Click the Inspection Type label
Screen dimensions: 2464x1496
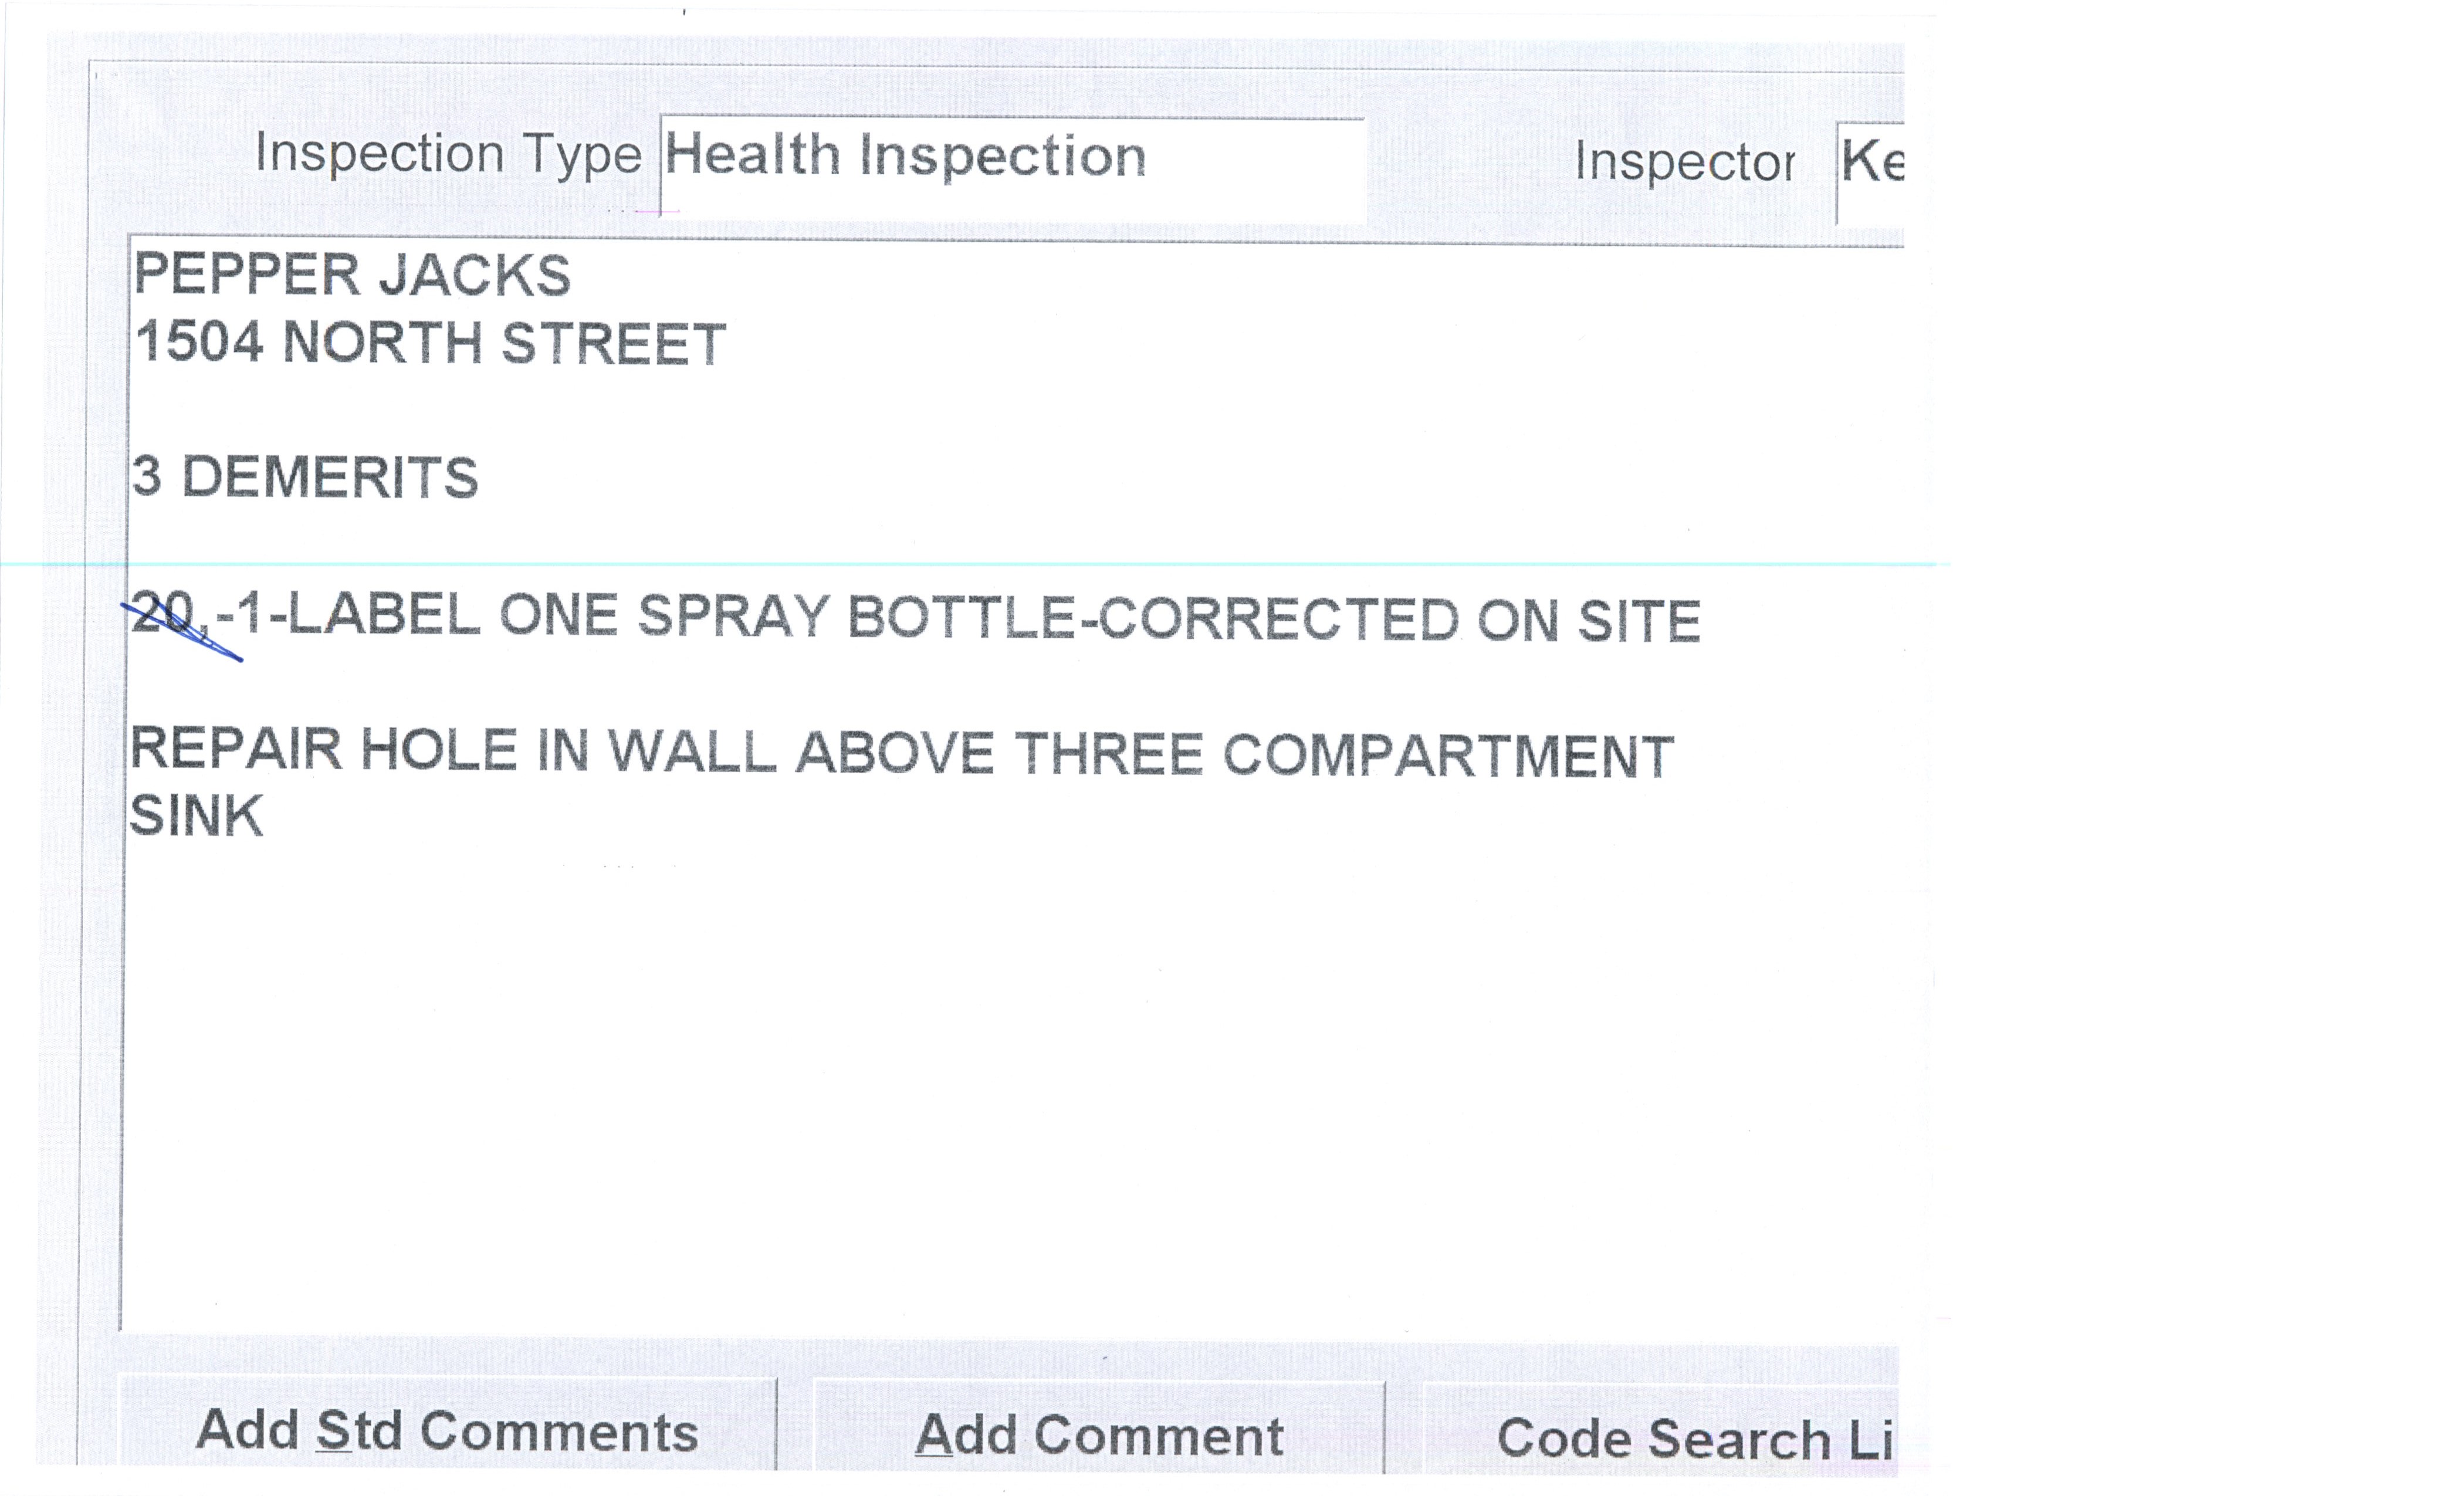click(x=448, y=154)
